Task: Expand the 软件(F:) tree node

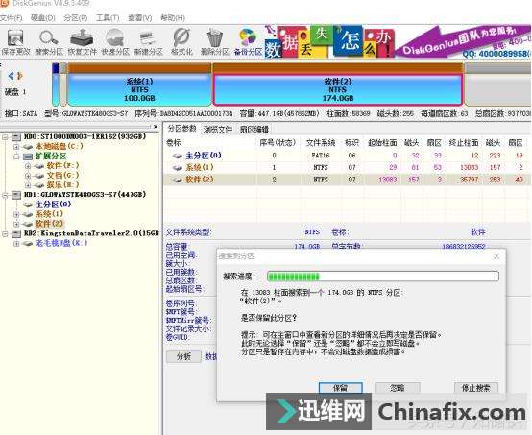Action: pyautogui.click(x=28, y=166)
